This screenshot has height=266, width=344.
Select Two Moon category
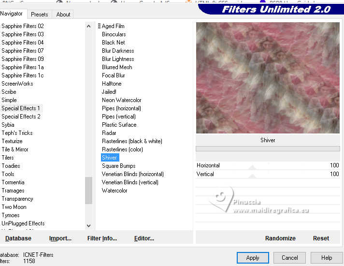14,207
